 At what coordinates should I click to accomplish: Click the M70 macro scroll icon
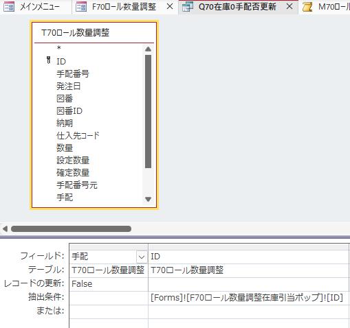(x=307, y=7)
